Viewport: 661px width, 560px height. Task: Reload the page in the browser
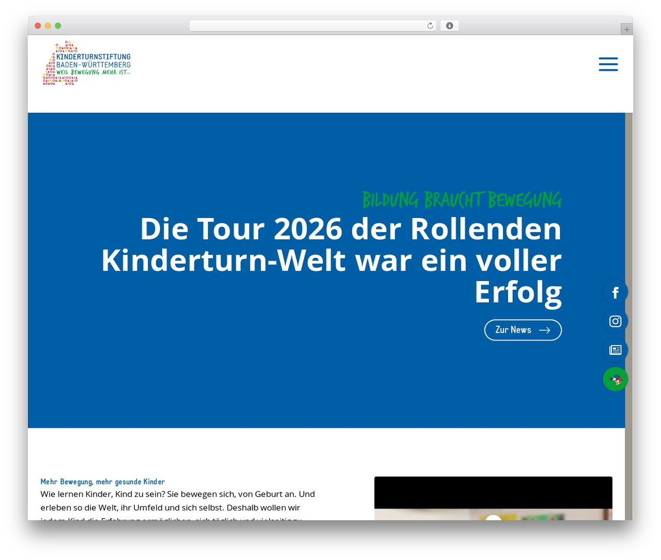[430, 26]
